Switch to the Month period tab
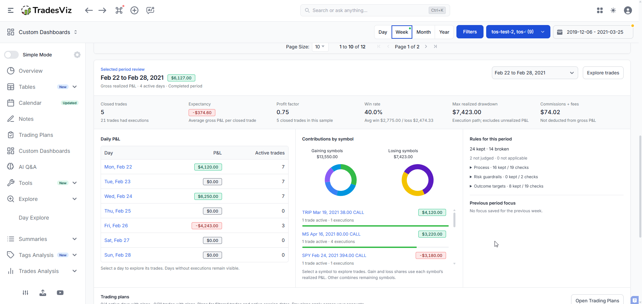The width and height of the screenshot is (642, 304). pyautogui.click(x=423, y=32)
